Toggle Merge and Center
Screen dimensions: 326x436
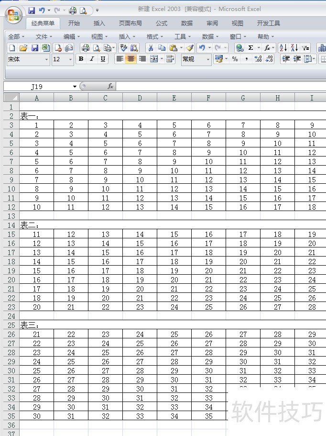(154, 59)
